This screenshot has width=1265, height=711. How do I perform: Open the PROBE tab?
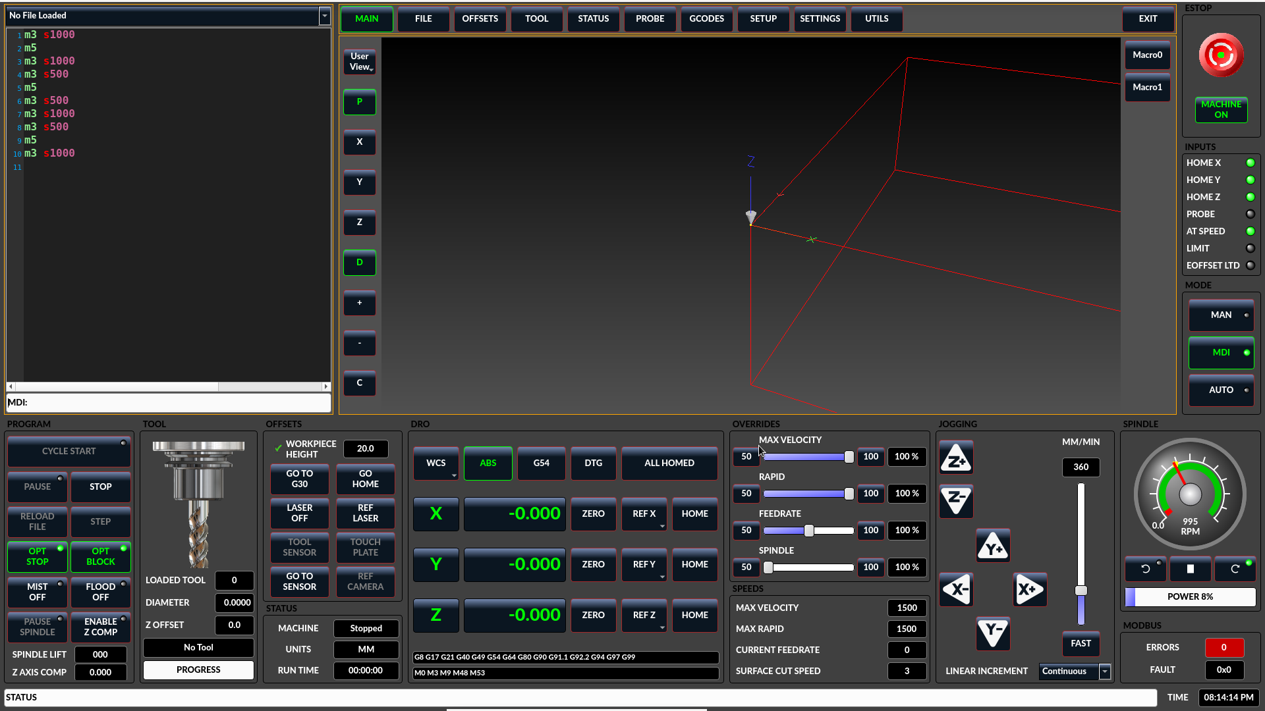tap(650, 19)
